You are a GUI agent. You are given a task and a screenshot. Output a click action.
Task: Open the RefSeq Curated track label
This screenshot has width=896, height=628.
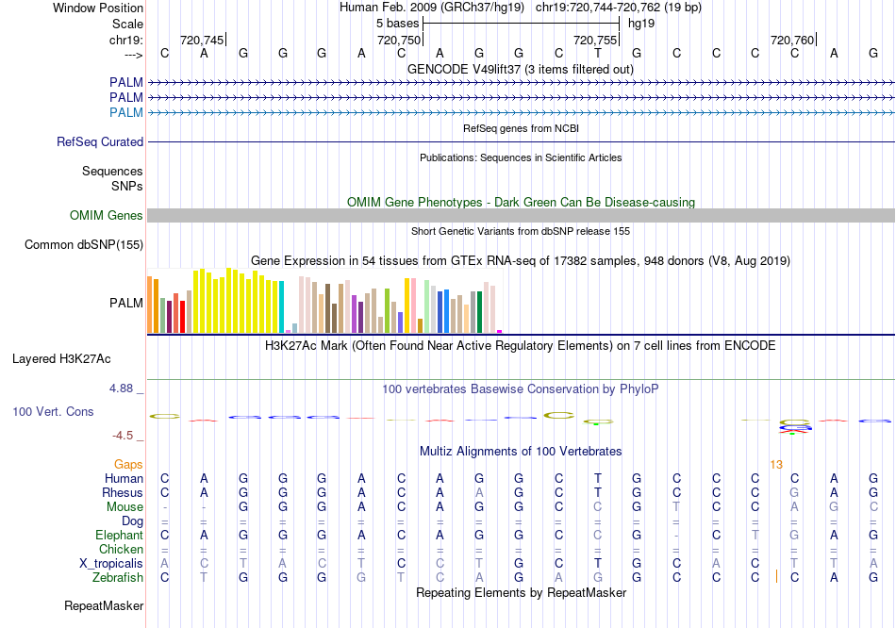(x=100, y=141)
